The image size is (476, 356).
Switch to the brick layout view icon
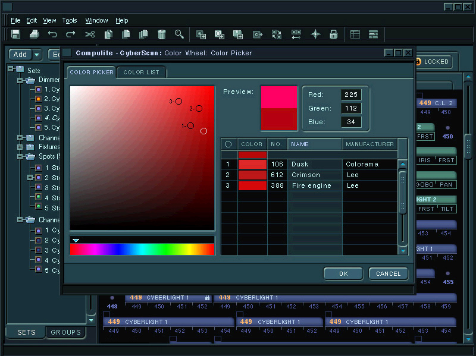(x=374, y=34)
